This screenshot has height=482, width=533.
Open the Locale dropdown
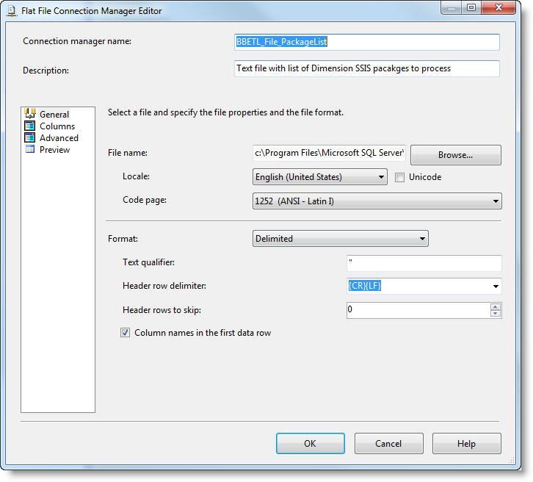[x=382, y=177]
